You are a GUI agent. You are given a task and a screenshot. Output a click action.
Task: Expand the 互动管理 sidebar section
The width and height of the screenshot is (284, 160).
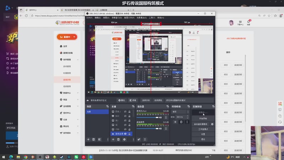(x=78, y=106)
